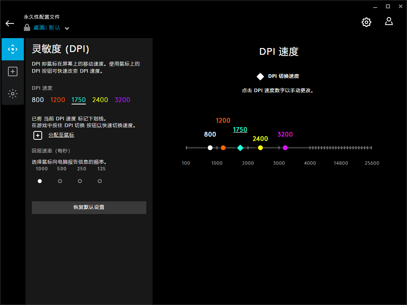Viewport: 407px width, 305px height.
Task: Click the orange 1200 DPI slider point
Action: point(223,148)
